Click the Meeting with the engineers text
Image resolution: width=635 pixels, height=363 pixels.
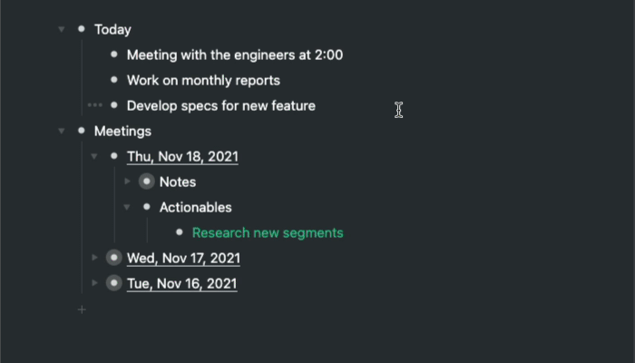coord(234,54)
